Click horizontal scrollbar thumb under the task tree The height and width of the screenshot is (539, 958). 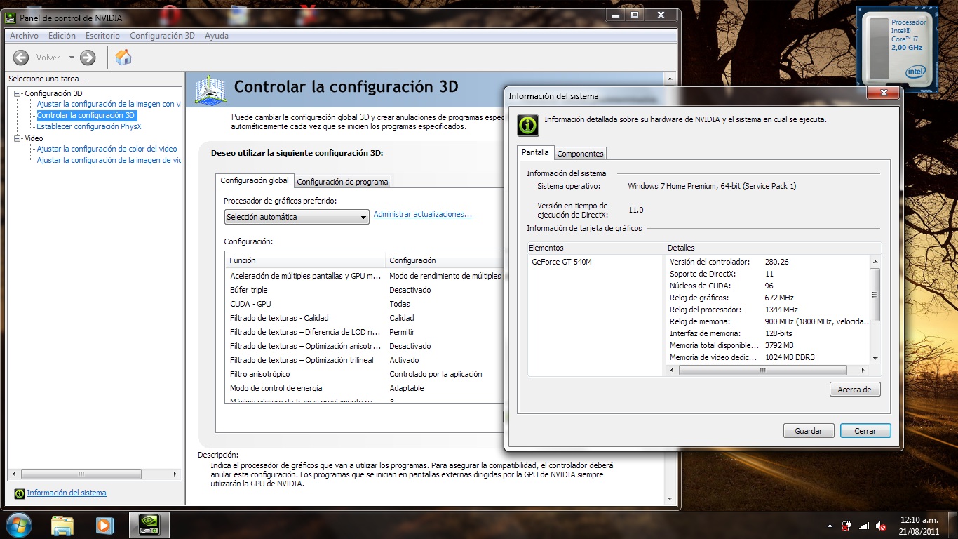81,474
